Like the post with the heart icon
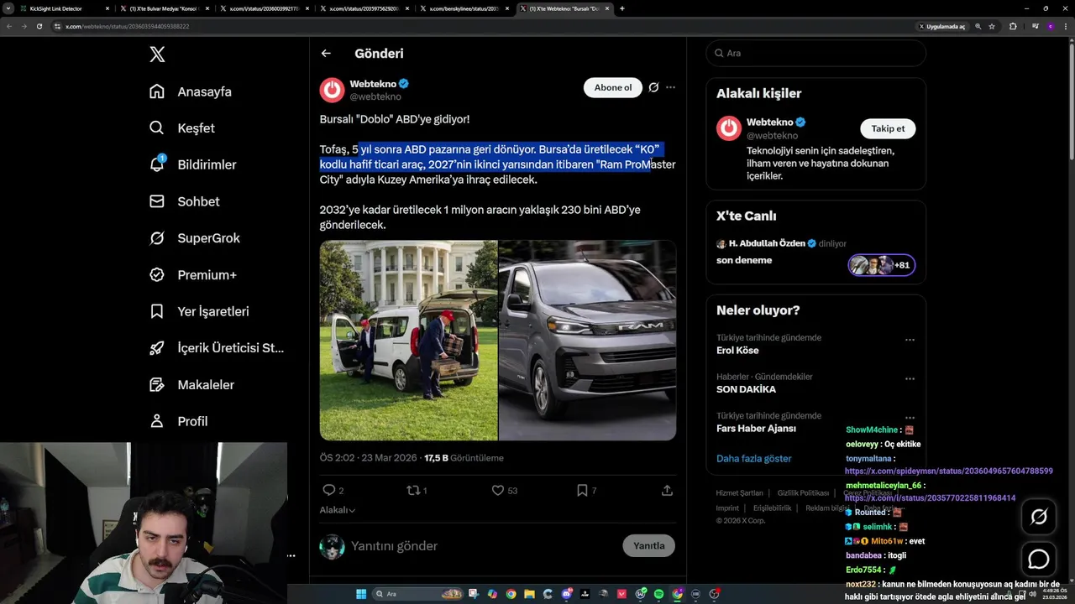The image size is (1075, 604). (x=497, y=490)
